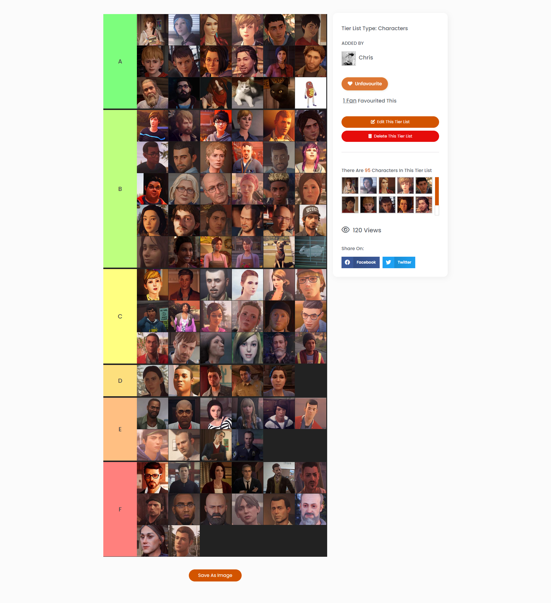Toggle visibility of A tier row

pos(120,61)
